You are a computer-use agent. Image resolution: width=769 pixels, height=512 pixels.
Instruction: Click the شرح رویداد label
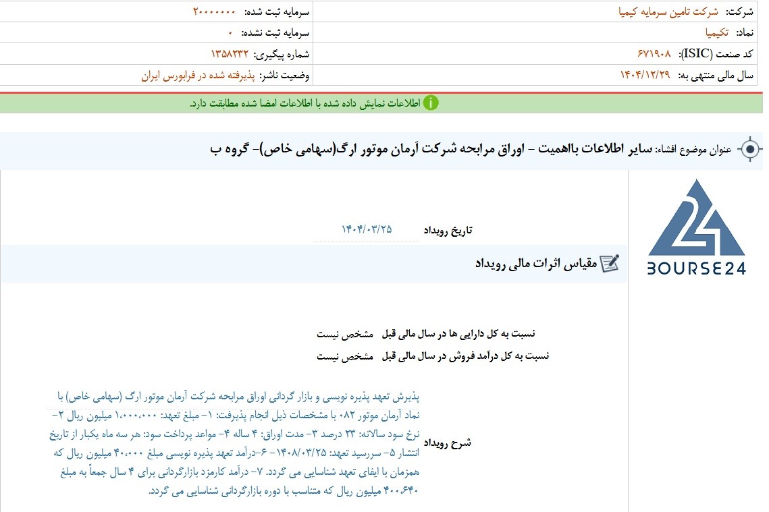[x=447, y=443]
